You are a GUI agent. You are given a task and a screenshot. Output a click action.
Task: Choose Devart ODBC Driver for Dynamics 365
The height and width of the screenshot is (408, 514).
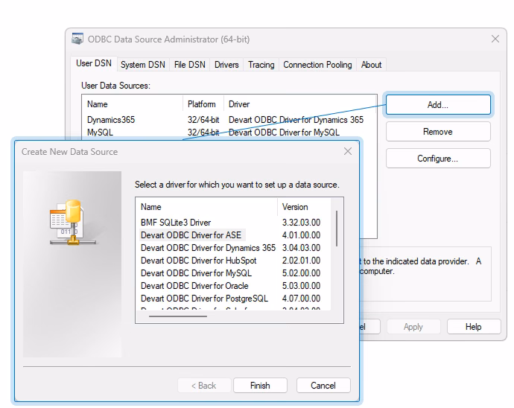(208, 248)
